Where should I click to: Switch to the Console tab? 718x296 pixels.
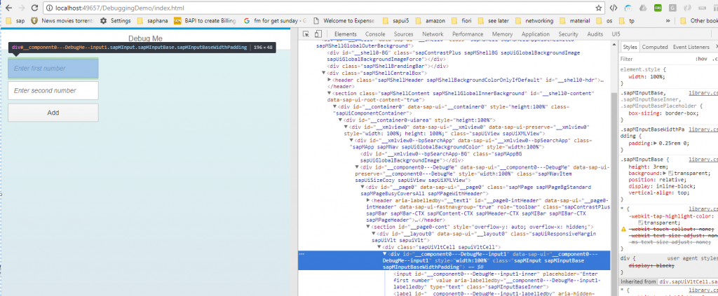click(375, 34)
